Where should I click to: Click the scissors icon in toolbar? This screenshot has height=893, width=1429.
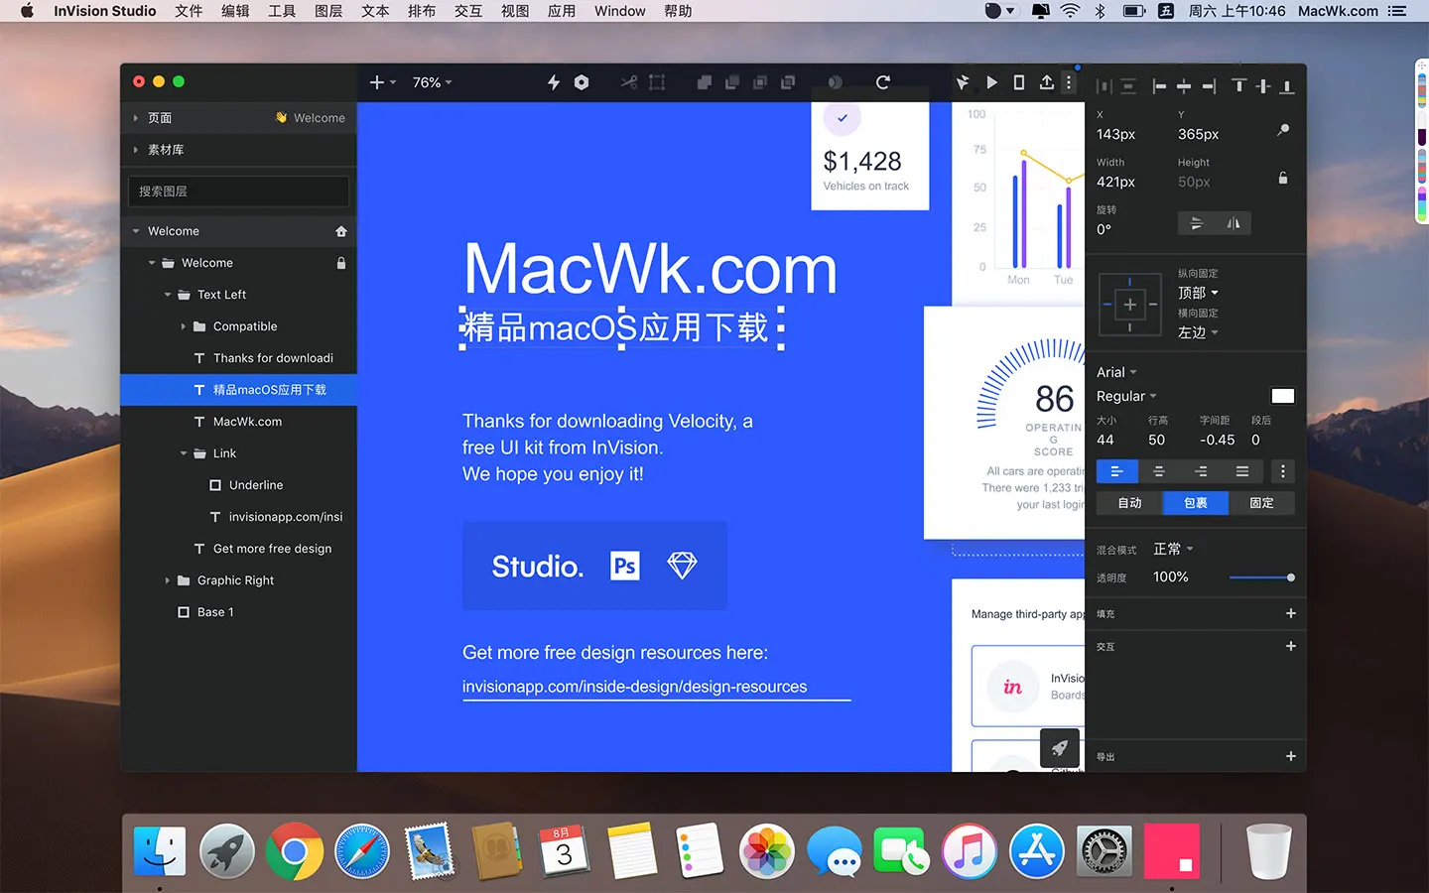629,82
